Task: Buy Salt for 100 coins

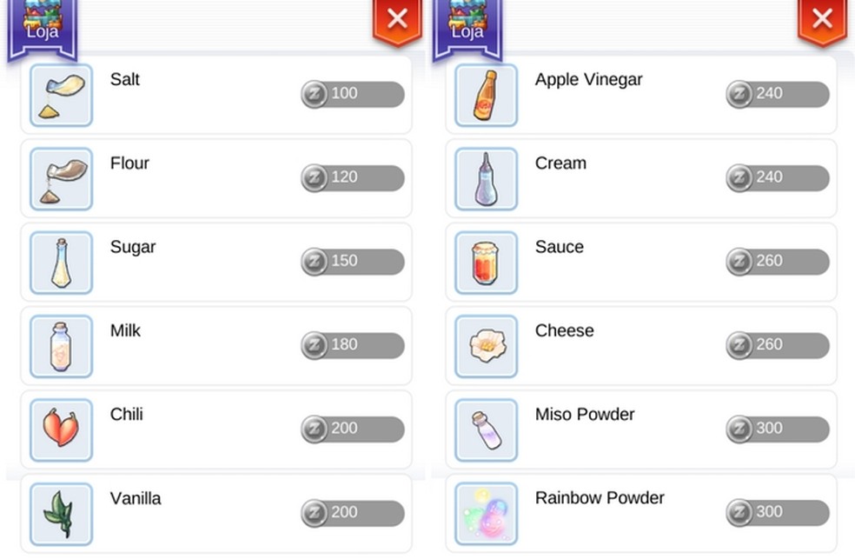Action: (x=352, y=94)
